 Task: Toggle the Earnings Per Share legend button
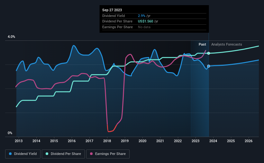click(x=108, y=154)
